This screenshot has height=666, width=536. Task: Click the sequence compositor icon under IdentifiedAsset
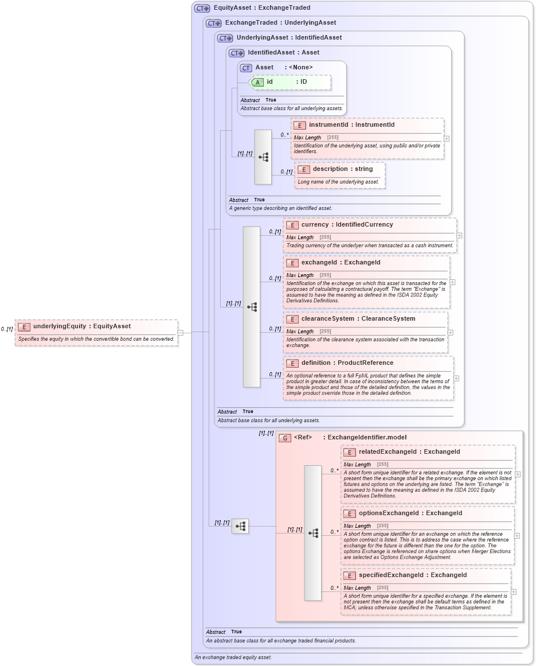pyautogui.click(x=263, y=156)
